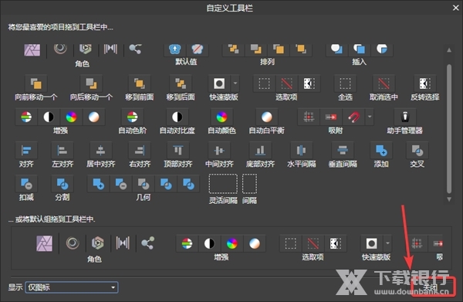Click the 将您最喜爱的项目拖到工具栏中 instruction text
The width and height of the screenshot is (463, 302).
60,27
